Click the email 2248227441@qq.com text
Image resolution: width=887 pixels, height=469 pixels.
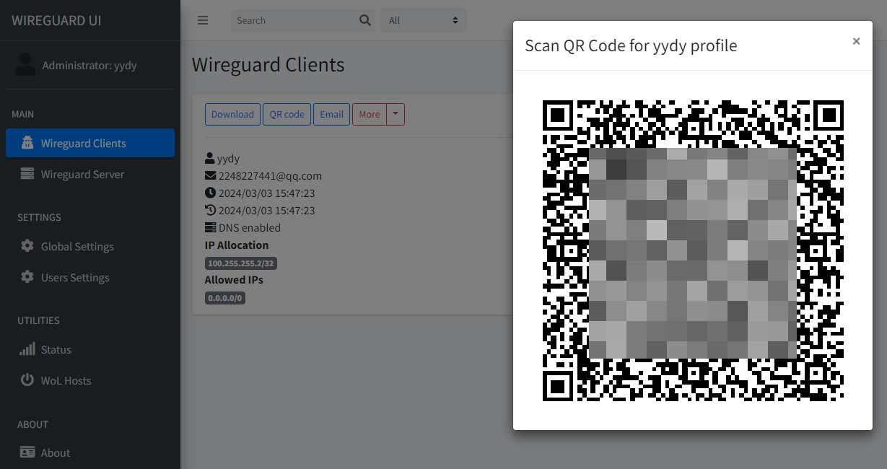(270, 175)
